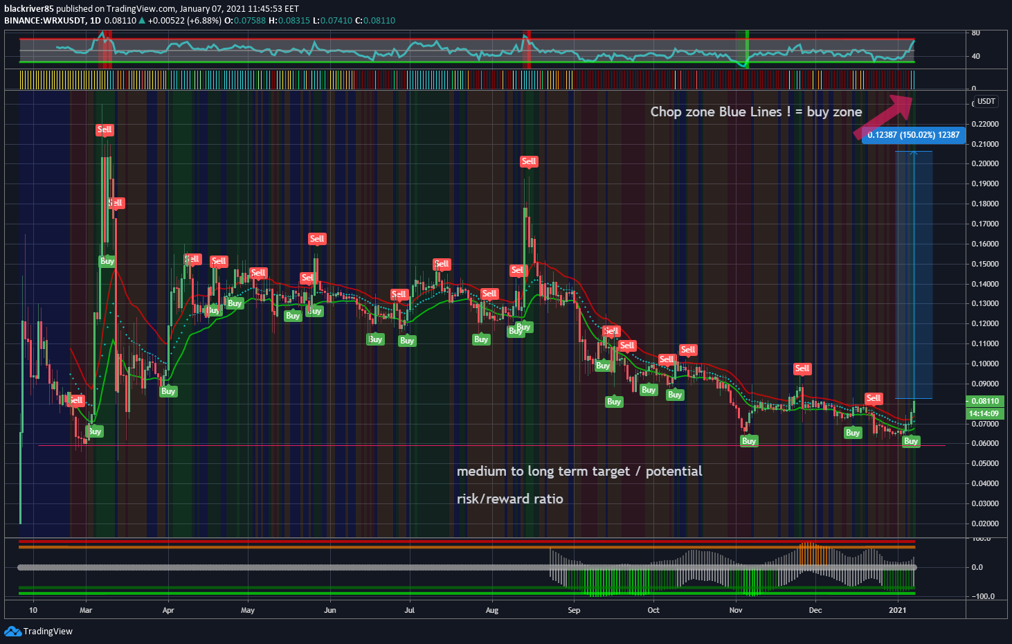Click the blackriver85 author name
This screenshot has width=1012, height=644.
29,9
